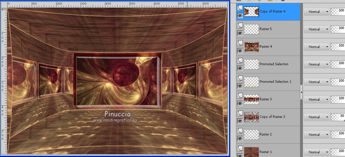
Task: Click the thumbnail in the Promoted Selection row
Action: pos(251,64)
